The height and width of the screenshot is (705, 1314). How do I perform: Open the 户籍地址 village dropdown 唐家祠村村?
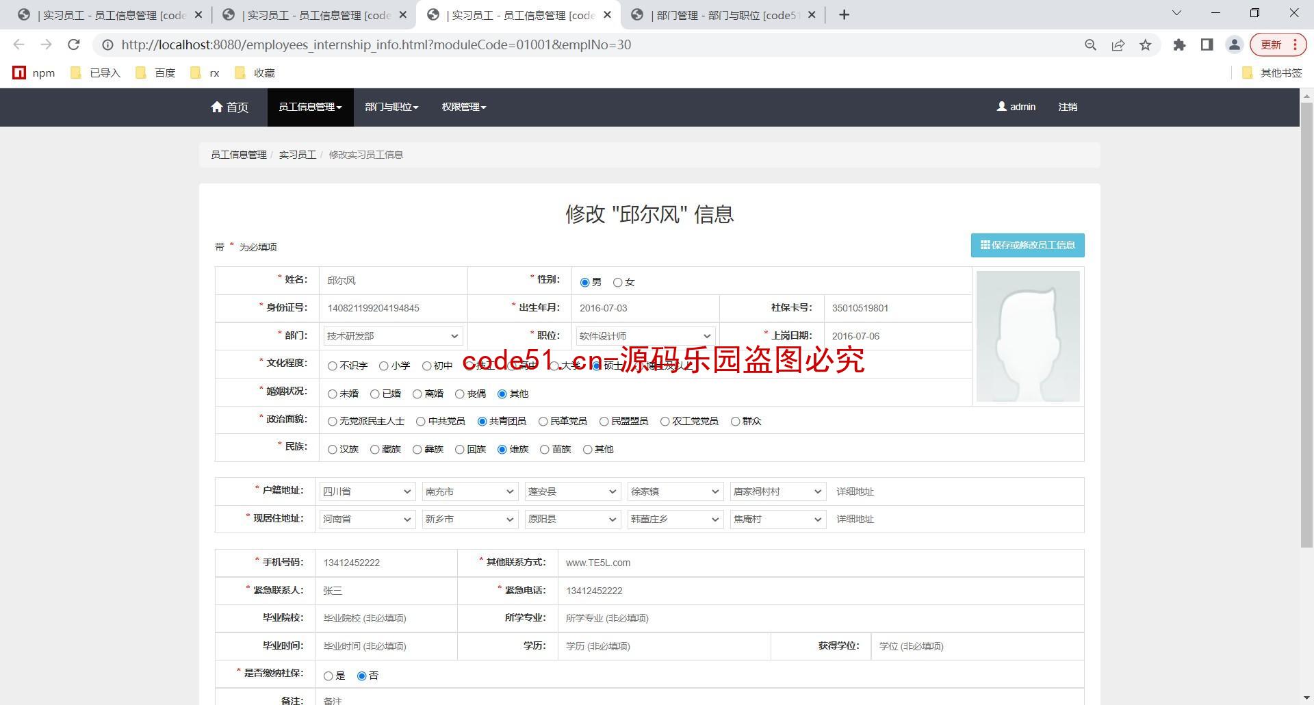778,491
